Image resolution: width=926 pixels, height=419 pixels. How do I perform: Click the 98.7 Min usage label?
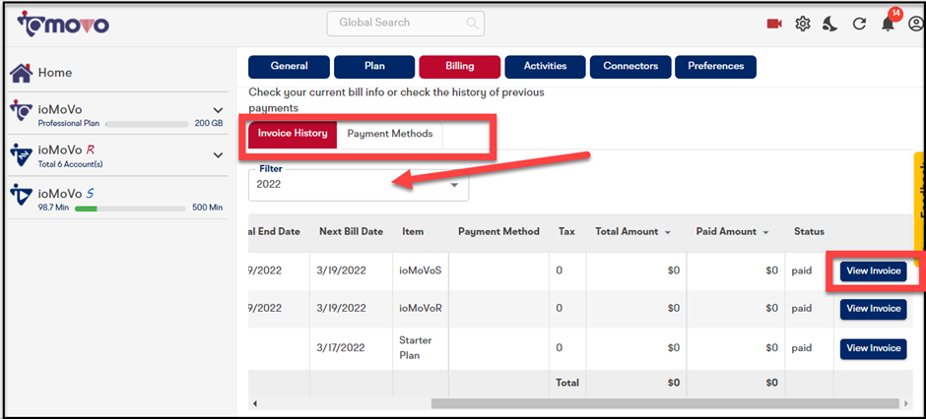click(54, 209)
